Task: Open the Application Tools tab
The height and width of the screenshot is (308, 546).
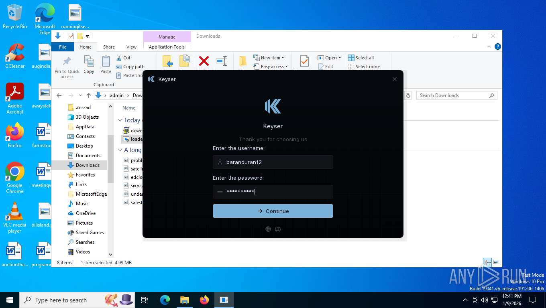Action: [x=167, y=47]
